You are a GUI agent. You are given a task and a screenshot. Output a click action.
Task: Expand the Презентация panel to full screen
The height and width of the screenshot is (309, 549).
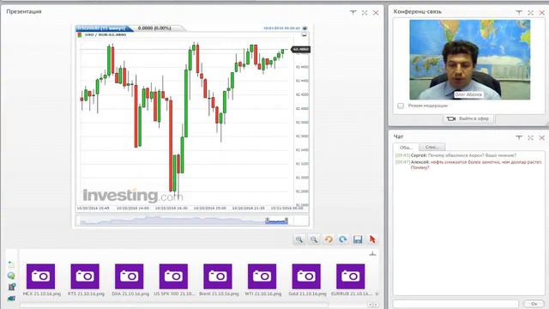[365, 13]
